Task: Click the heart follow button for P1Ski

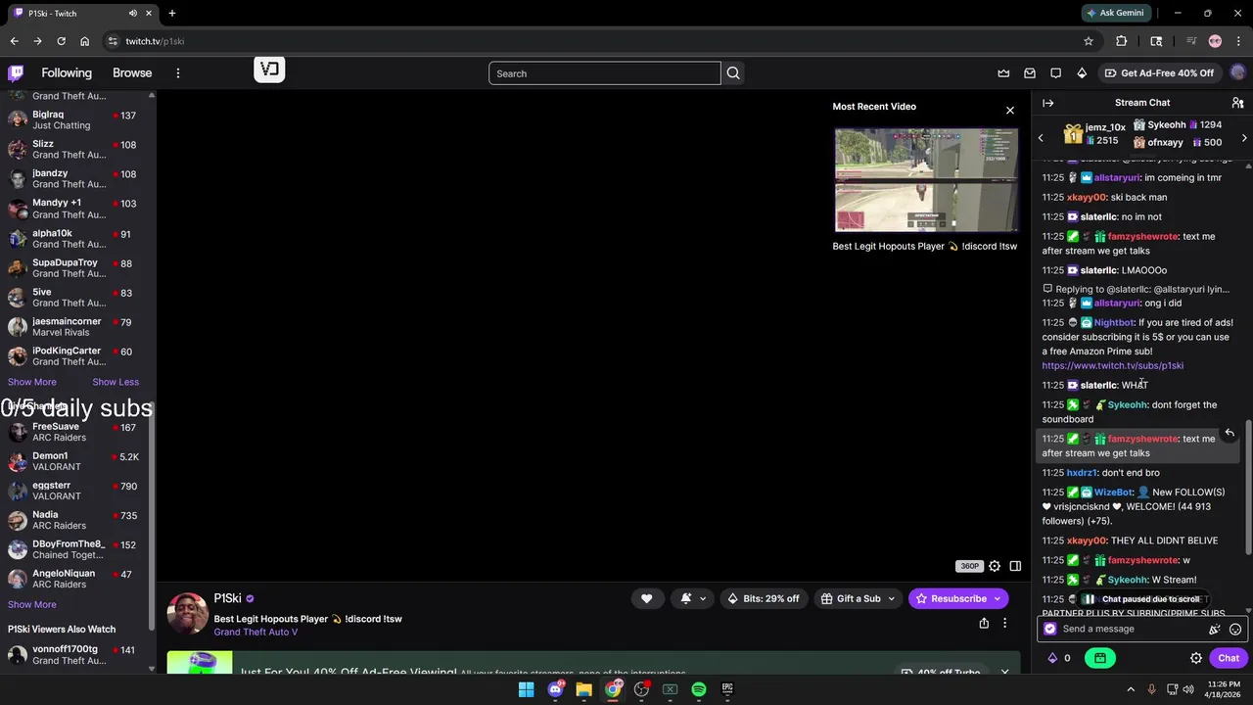Action: pyautogui.click(x=646, y=598)
